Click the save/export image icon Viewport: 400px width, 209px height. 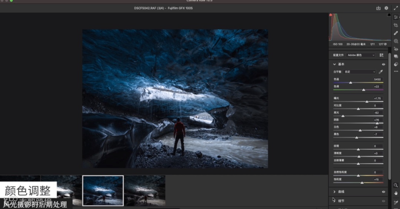coord(378,8)
